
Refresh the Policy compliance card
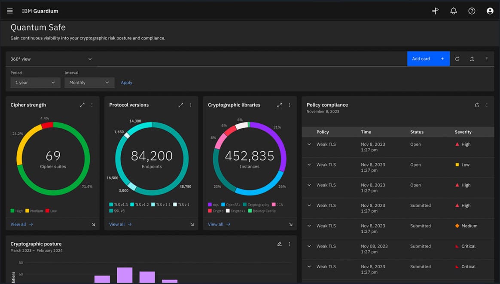tap(476, 104)
